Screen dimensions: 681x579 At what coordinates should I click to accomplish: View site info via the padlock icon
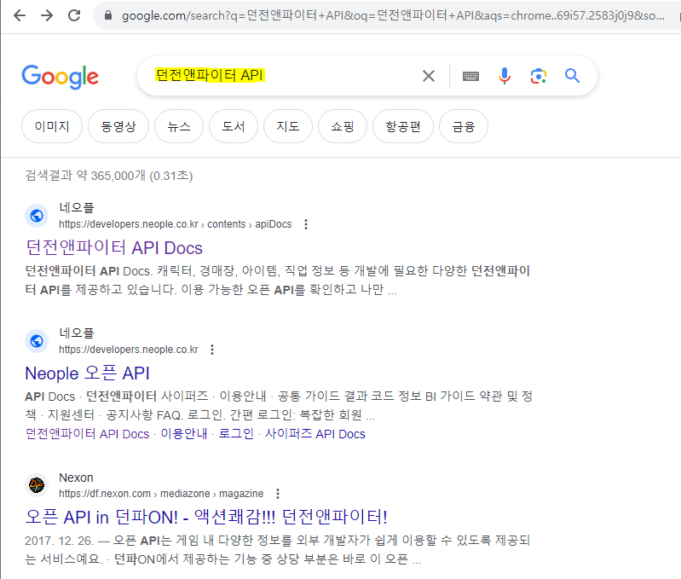pyautogui.click(x=108, y=15)
